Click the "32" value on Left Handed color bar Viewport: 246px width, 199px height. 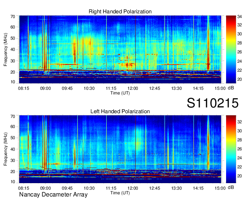(x=239, y=122)
